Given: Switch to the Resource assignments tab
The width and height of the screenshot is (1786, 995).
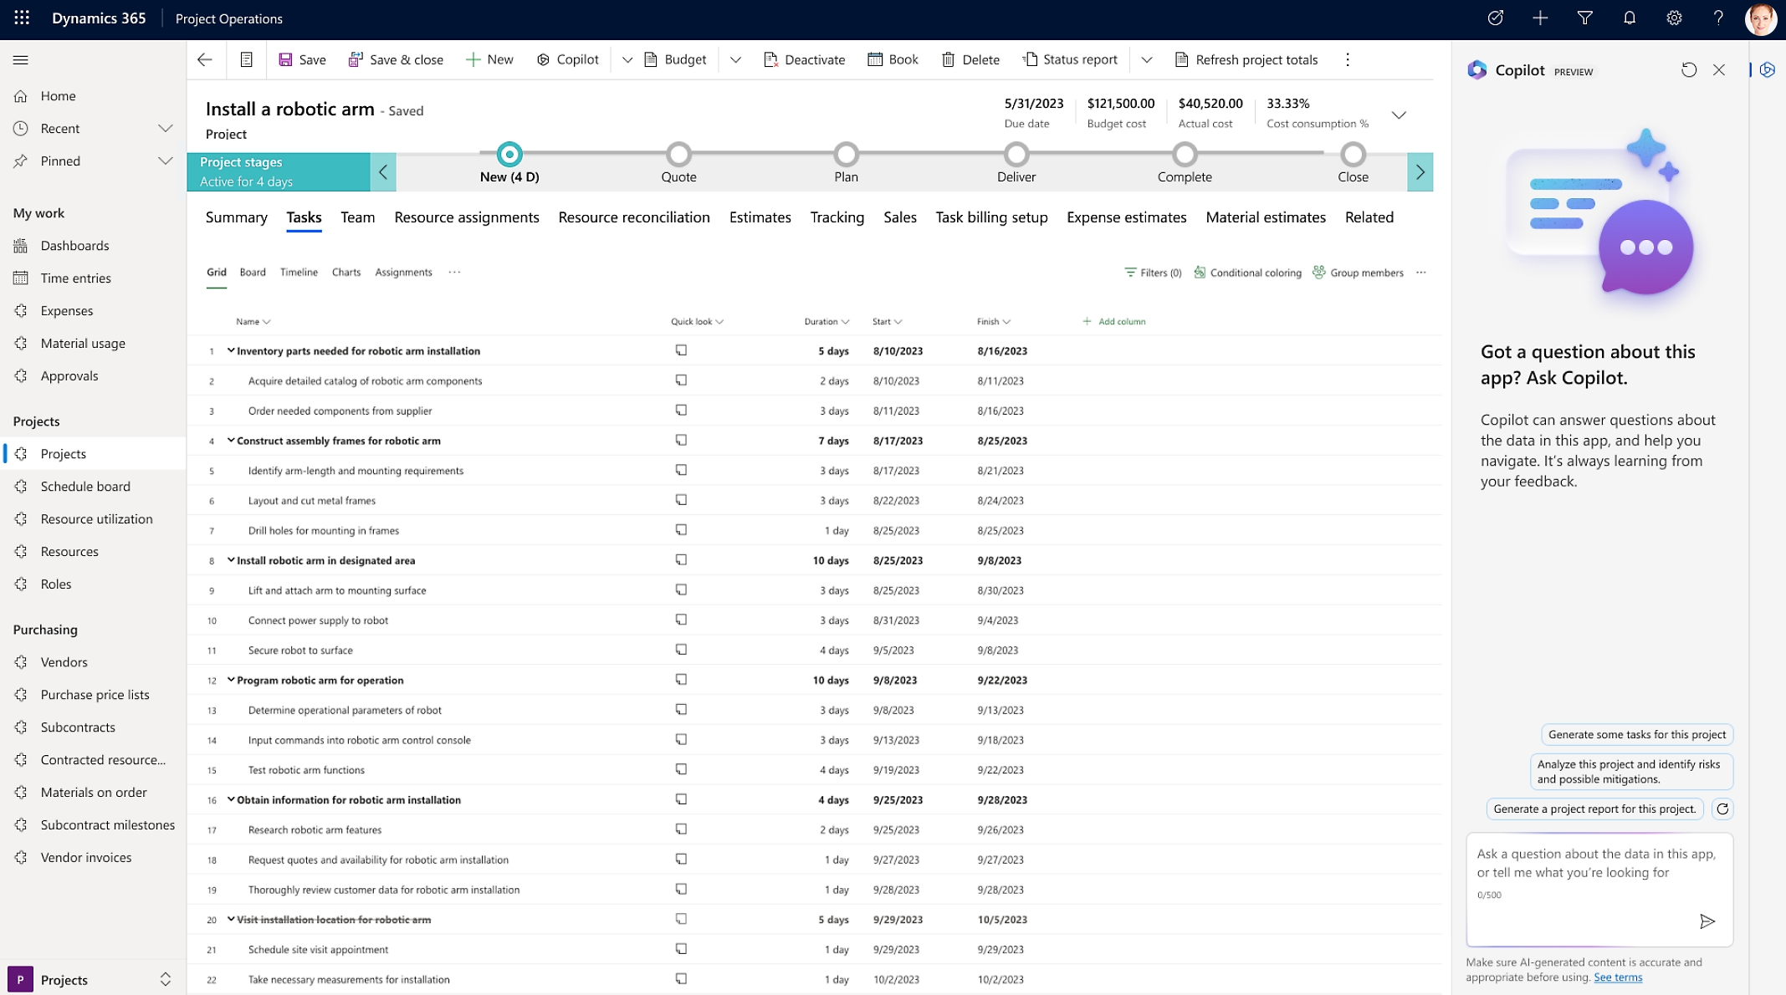Looking at the screenshot, I should tap(466, 217).
